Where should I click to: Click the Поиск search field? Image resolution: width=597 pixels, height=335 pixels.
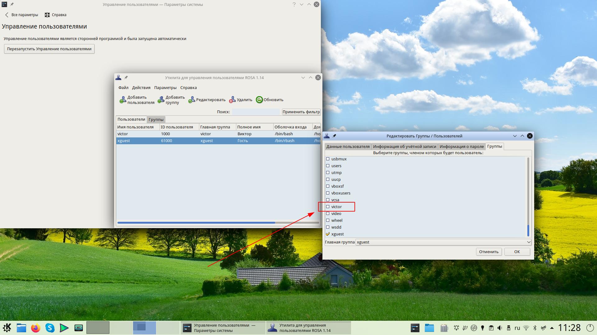pyautogui.click(x=256, y=112)
